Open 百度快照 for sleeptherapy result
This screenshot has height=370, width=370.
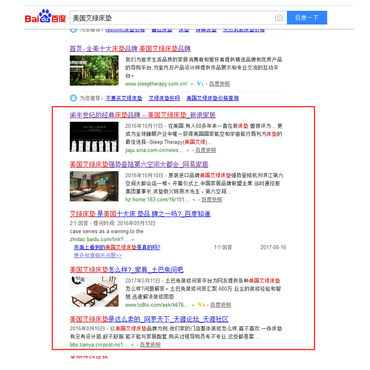pyautogui.click(x=219, y=84)
